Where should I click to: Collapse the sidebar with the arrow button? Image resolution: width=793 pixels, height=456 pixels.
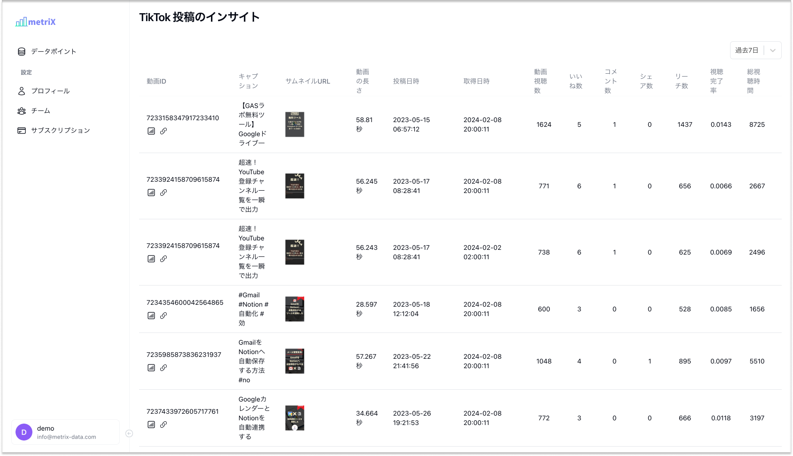(x=129, y=433)
